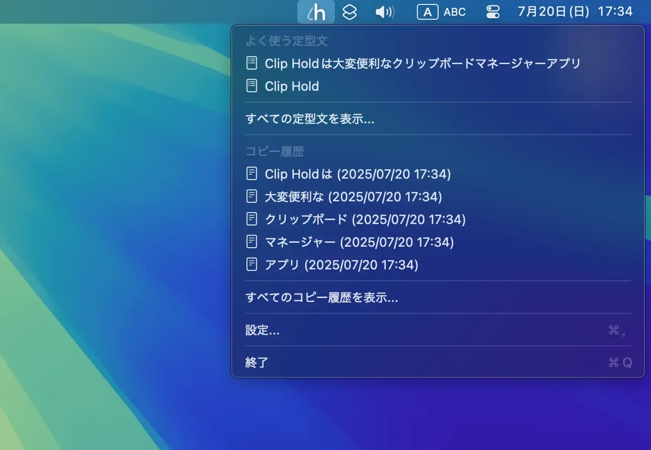Click the date and time 7月20日(日) 17:34

tap(575, 12)
